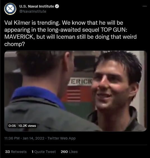150x158 pixels.
Task: Open the Twitter Web App source link
Action: [x=61, y=138]
